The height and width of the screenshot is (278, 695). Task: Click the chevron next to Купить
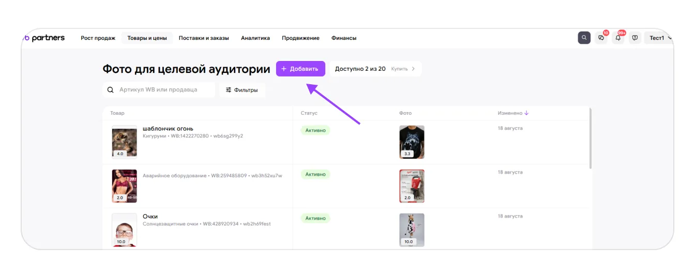pos(413,69)
